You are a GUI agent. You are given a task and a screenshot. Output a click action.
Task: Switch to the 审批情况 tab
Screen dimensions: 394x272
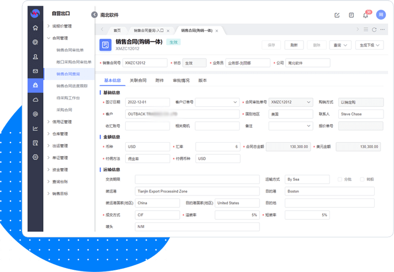[x=180, y=81]
